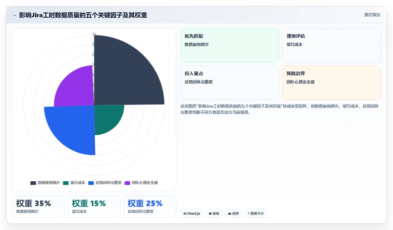This screenshot has width=393, height=230.
Task: Click the Chart.js tag icon
Action: coord(185,214)
